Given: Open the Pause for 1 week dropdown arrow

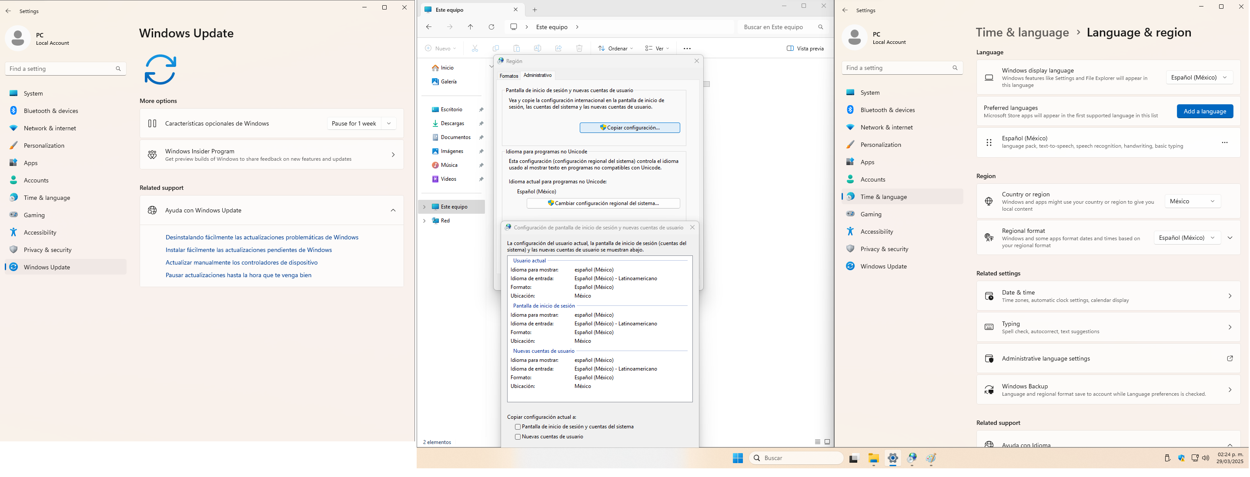Looking at the screenshot, I should point(389,124).
